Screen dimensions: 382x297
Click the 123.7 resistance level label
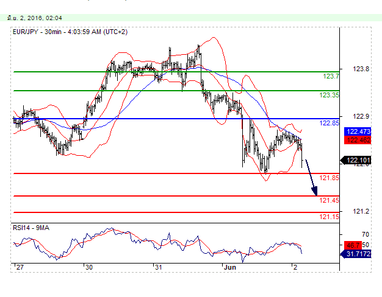[x=331, y=76]
